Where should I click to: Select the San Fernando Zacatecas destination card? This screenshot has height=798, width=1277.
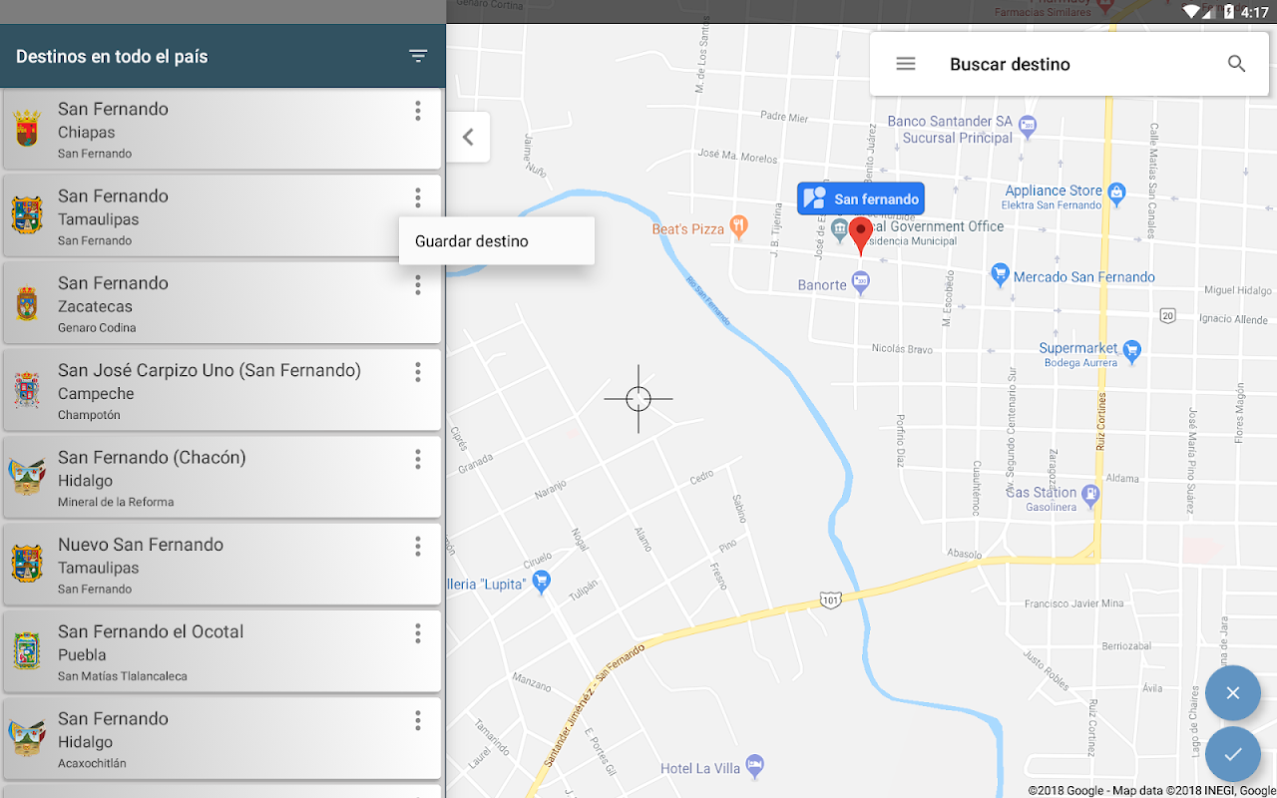click(221, 304)
